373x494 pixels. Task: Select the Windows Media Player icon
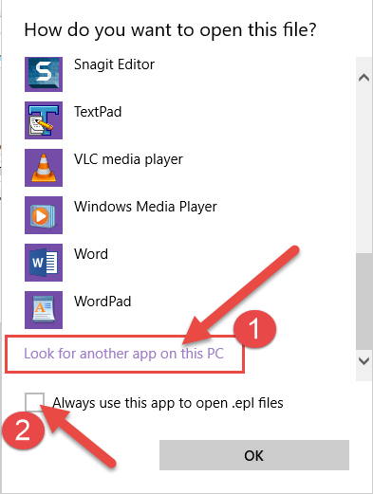click(44, 215)
